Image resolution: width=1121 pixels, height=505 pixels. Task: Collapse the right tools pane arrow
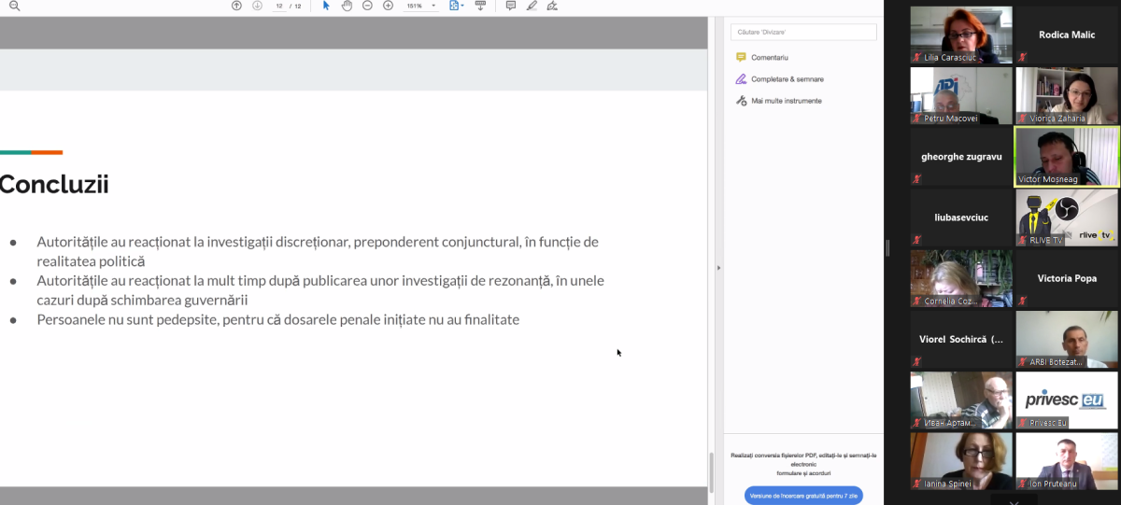[x=718, y=268]
